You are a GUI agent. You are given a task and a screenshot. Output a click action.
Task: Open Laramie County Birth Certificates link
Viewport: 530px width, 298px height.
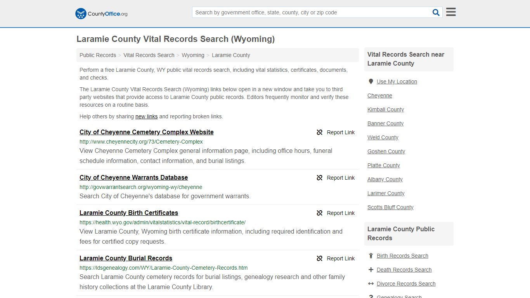129,213
